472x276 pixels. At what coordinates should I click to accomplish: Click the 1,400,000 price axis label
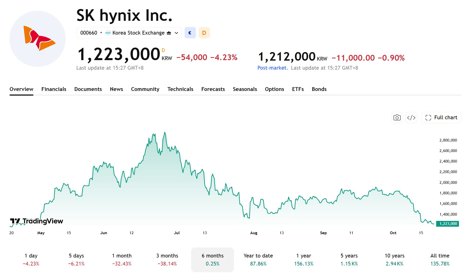point(448,214)
